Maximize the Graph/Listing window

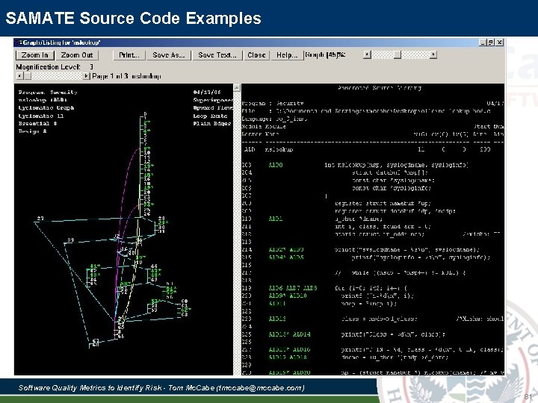coord(491,43)
